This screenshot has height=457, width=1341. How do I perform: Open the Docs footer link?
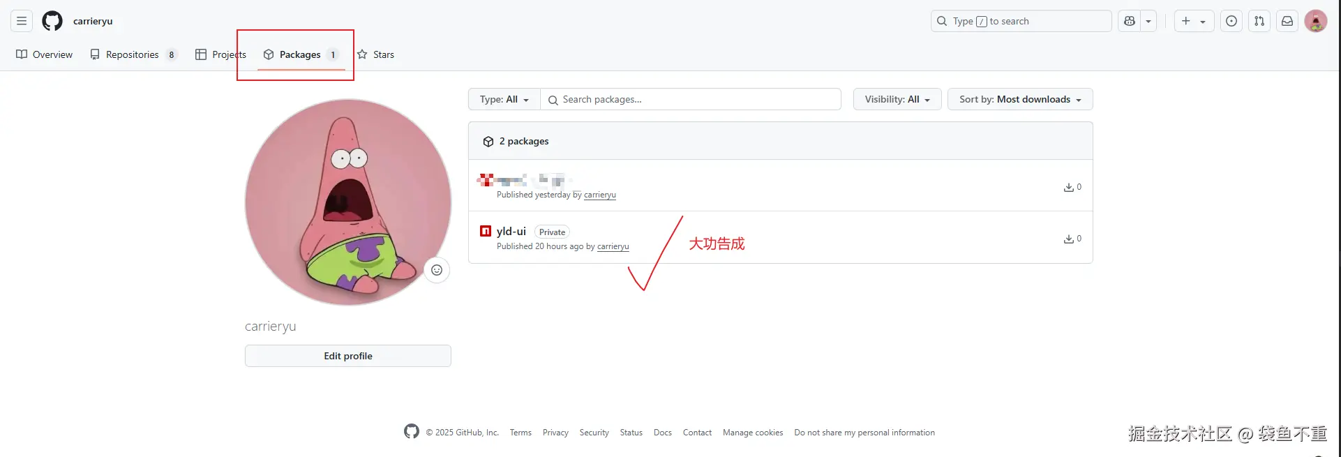pyautogui.click(x=663, y=433)
